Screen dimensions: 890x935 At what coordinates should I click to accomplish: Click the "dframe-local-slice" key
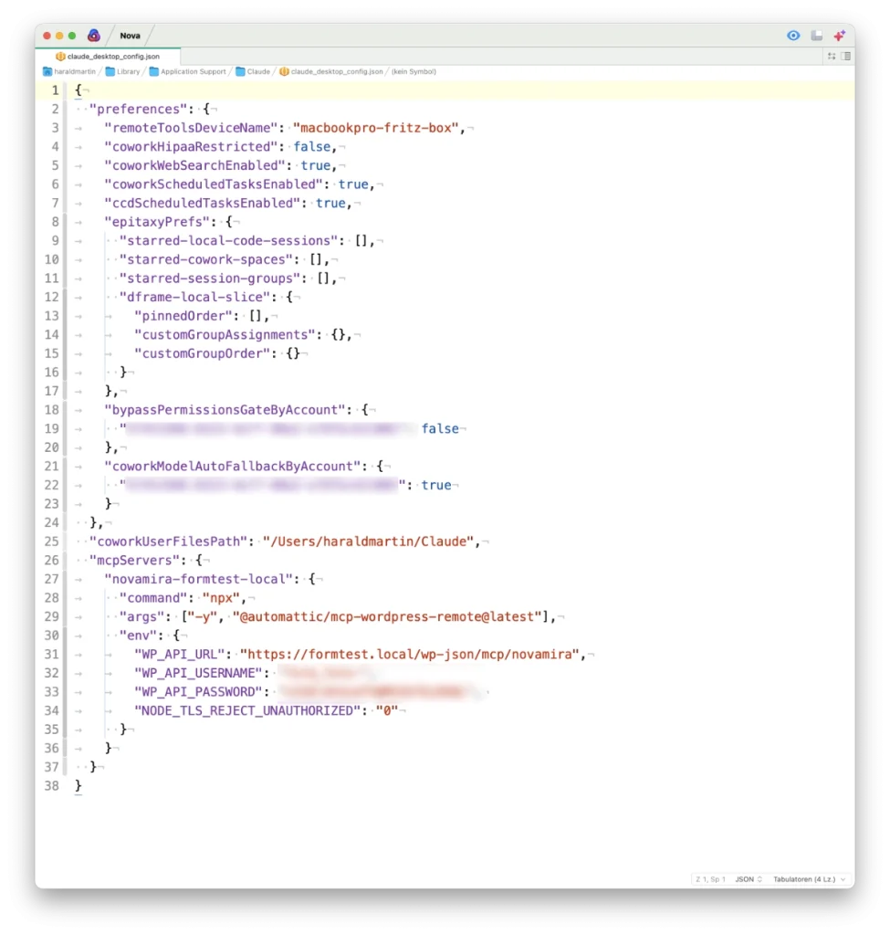(194, 297)
